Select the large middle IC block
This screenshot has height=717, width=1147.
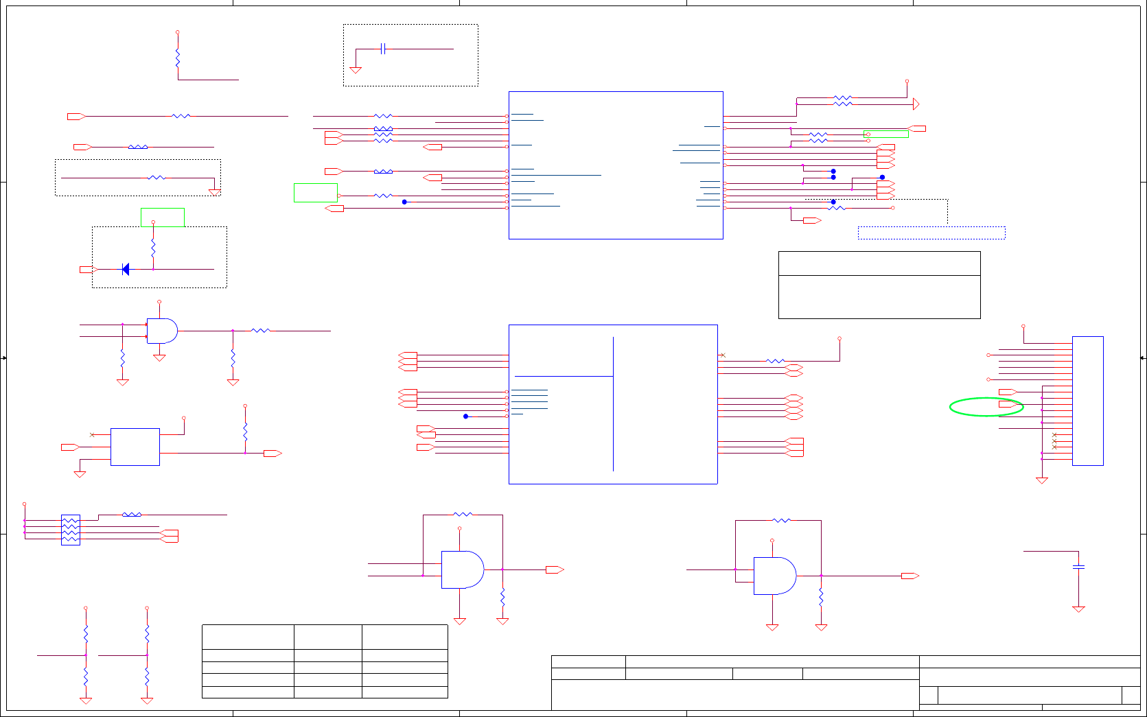pos(613,404)
